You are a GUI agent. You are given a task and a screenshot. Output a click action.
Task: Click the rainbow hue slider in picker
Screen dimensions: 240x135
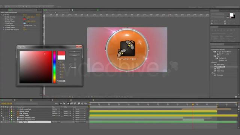pyautogui.click(x=54, y=67)
